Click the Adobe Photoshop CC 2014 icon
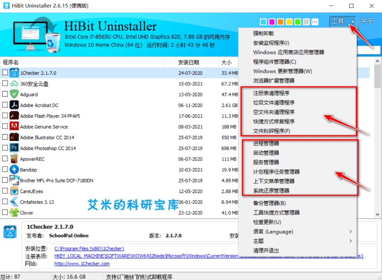The image size is (382, 280). (x=14, y=148)
